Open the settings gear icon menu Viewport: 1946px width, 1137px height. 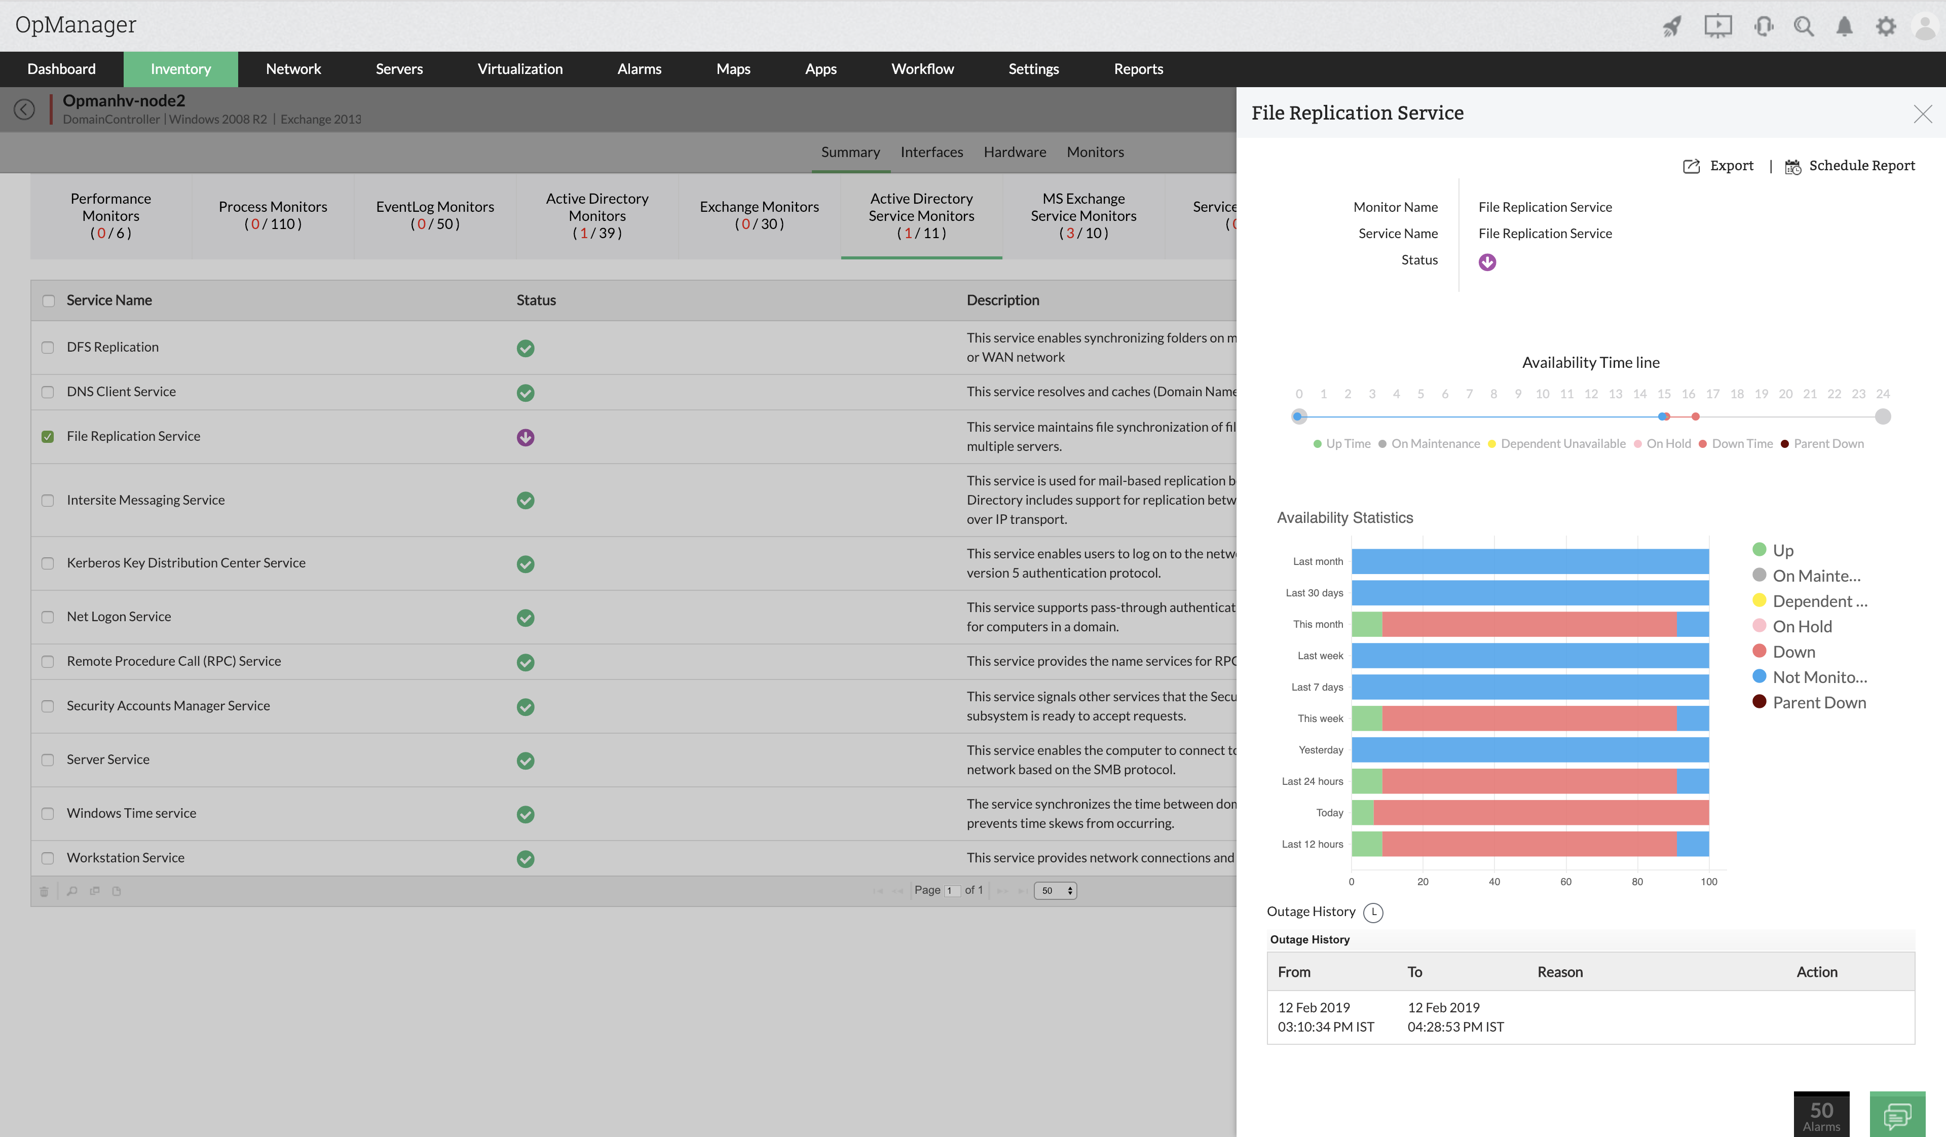point(1886,27)
